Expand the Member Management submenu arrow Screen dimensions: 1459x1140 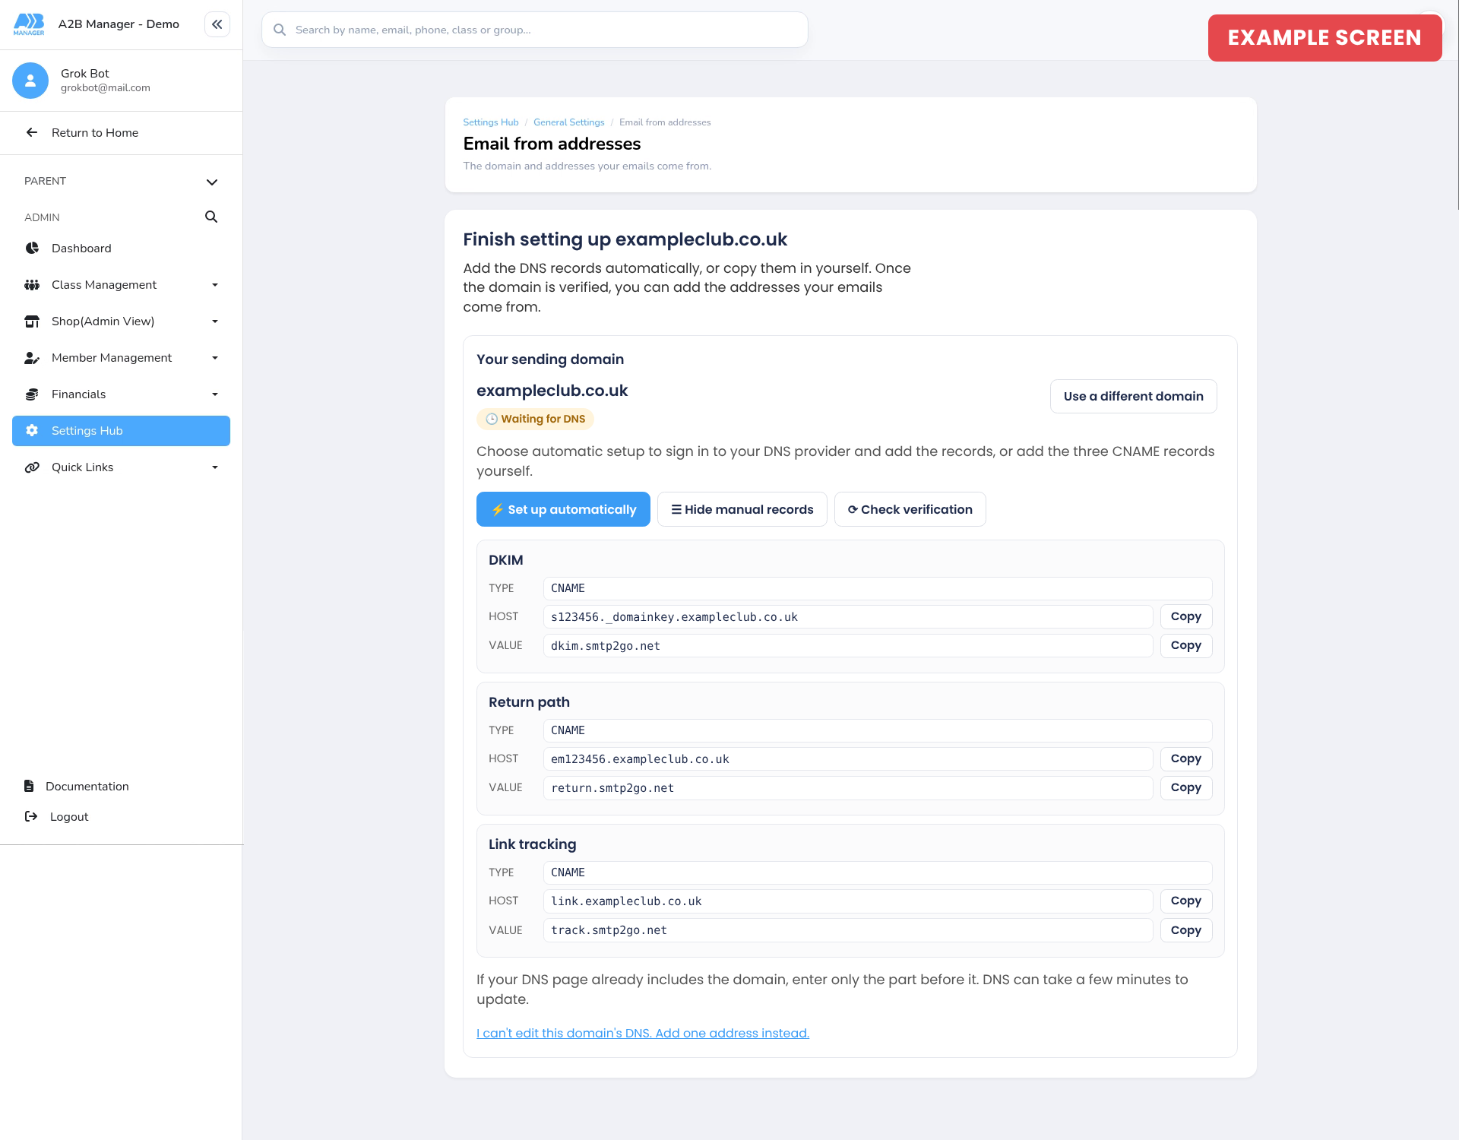[215, 358]
